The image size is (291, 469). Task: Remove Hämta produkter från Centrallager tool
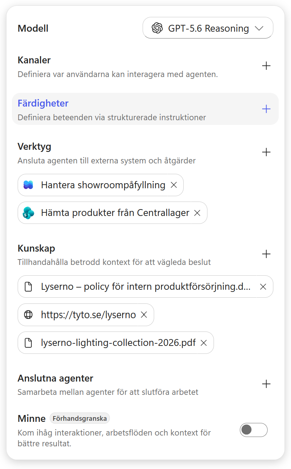(197, 213)
